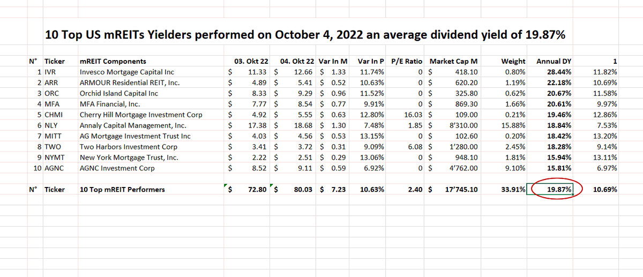
Task: Click the 80.03 total in the summary row
Action: coord(303,190)
